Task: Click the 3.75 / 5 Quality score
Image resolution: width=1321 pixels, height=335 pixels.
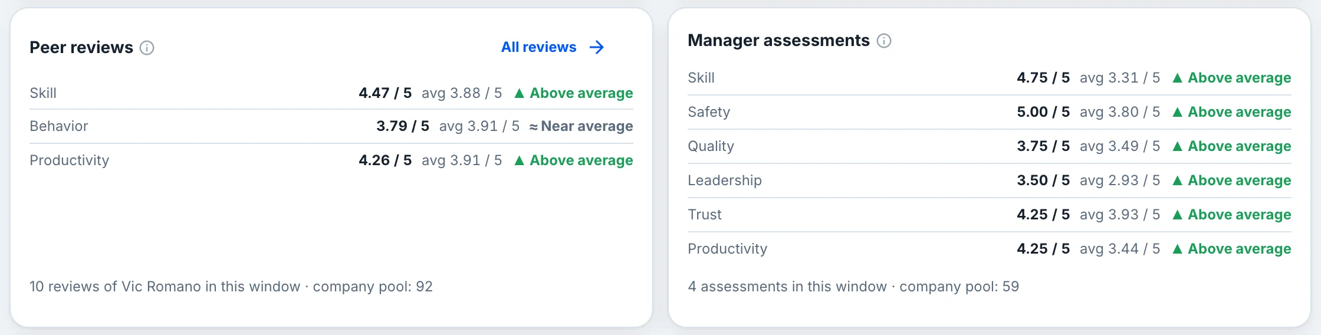Action: pyautogui.click(x=1043, y=146)
